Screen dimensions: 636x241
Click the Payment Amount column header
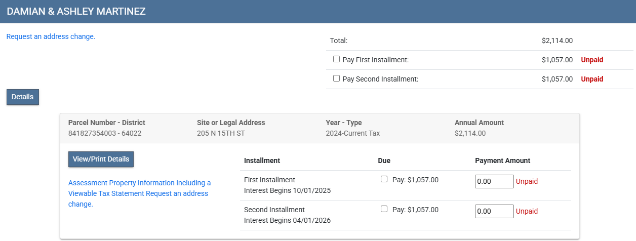[x=502, y=160]
